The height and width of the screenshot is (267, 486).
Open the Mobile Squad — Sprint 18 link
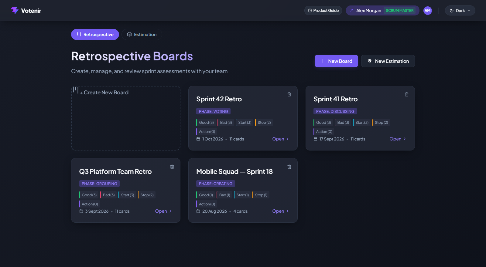coord(280,211)
